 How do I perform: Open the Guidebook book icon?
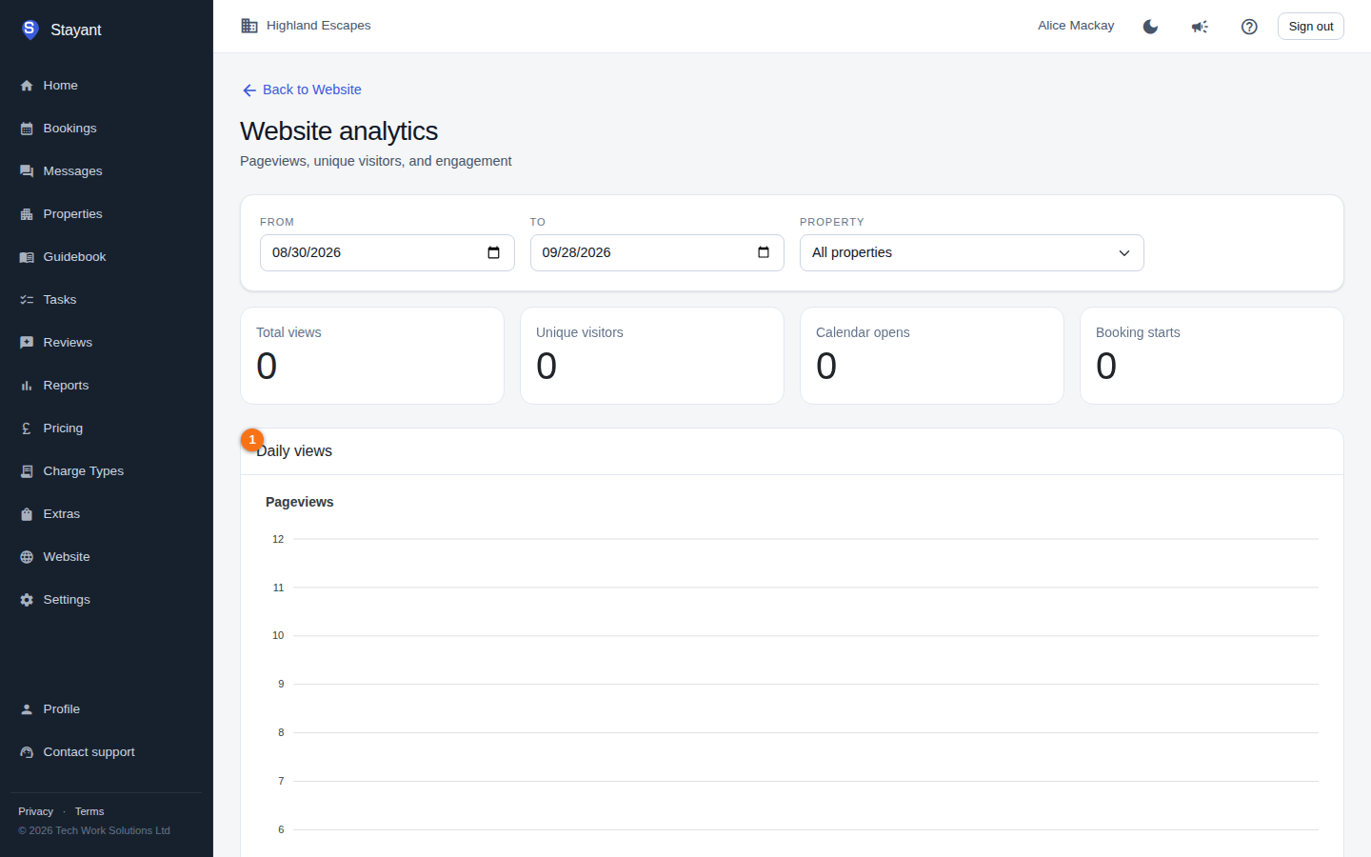coord(27,257)
